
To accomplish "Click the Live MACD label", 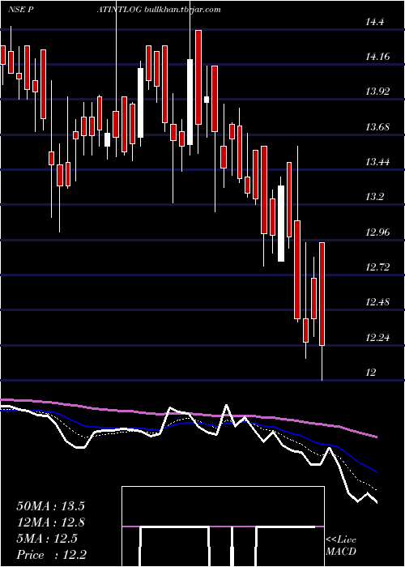I will pos(341,545).
